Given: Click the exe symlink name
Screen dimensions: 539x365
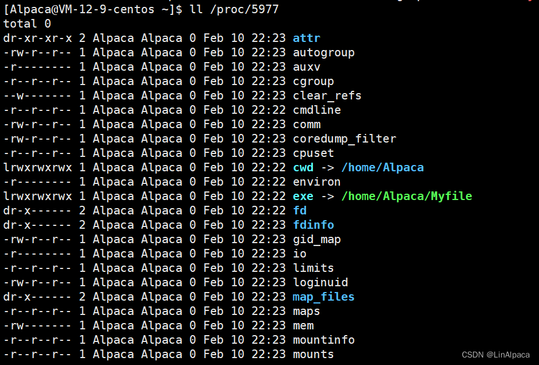Looking at the screenshot, I should [303, 197].
